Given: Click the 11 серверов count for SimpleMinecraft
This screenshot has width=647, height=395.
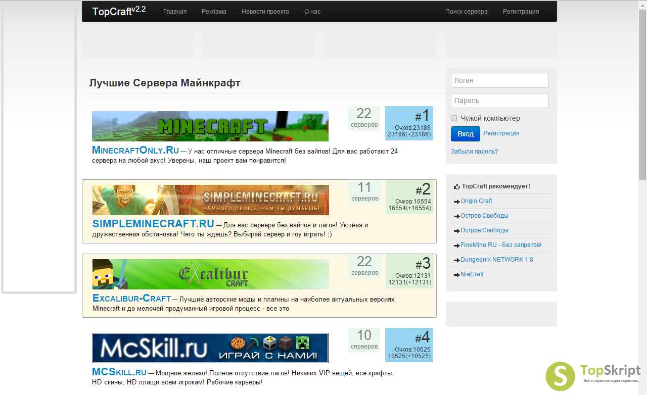Looking at the screenshot, I should tap(364, 192).
